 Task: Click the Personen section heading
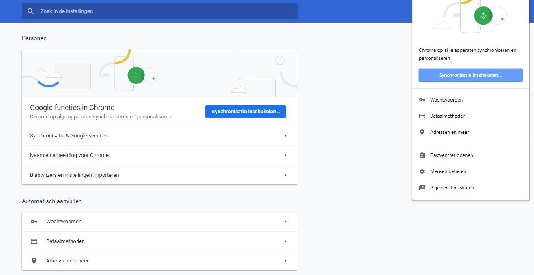click(x=34, y=38)
